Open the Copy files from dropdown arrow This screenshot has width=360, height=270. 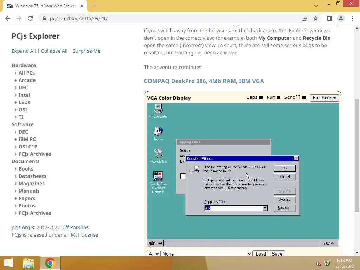(265, 208)
